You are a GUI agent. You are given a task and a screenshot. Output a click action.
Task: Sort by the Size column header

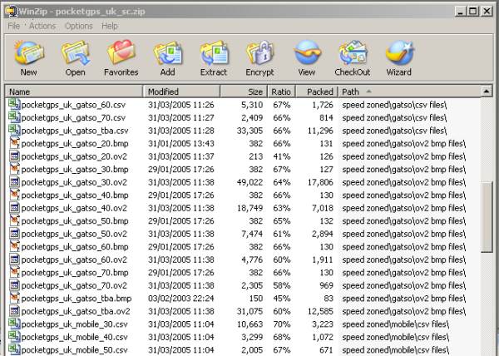point(244,91)
